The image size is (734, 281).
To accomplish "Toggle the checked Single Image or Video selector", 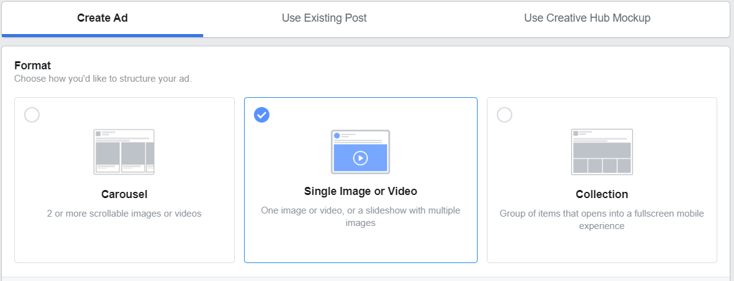I will 261,115.
